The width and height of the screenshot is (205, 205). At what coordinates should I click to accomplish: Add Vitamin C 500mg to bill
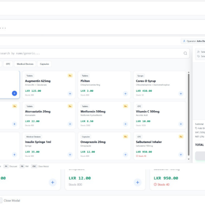pyautogui.click(x=180, y=124)
